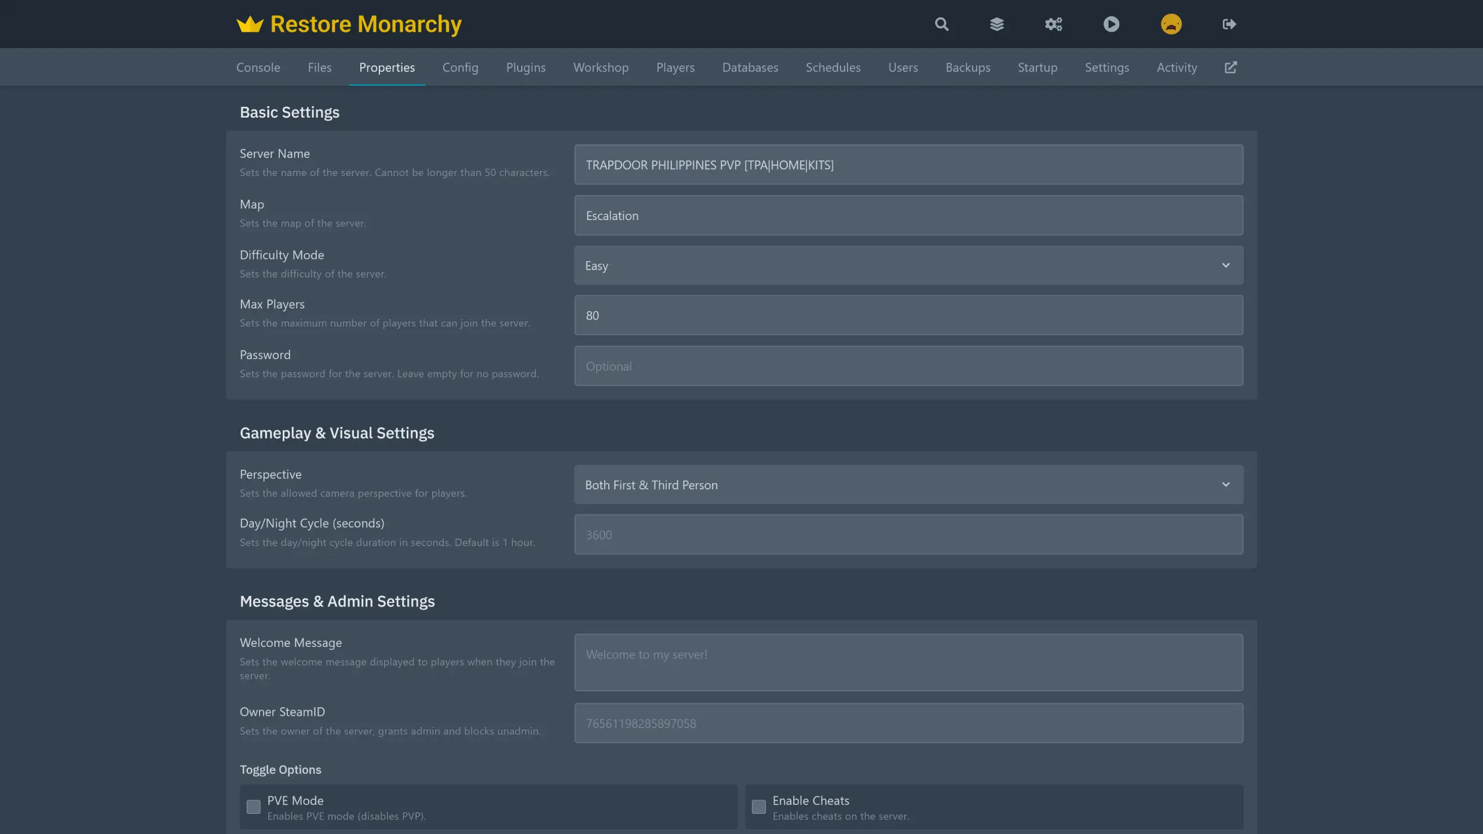Click the Welcome Message text area
Screen dimensions: 1483x834
point(908,662)
